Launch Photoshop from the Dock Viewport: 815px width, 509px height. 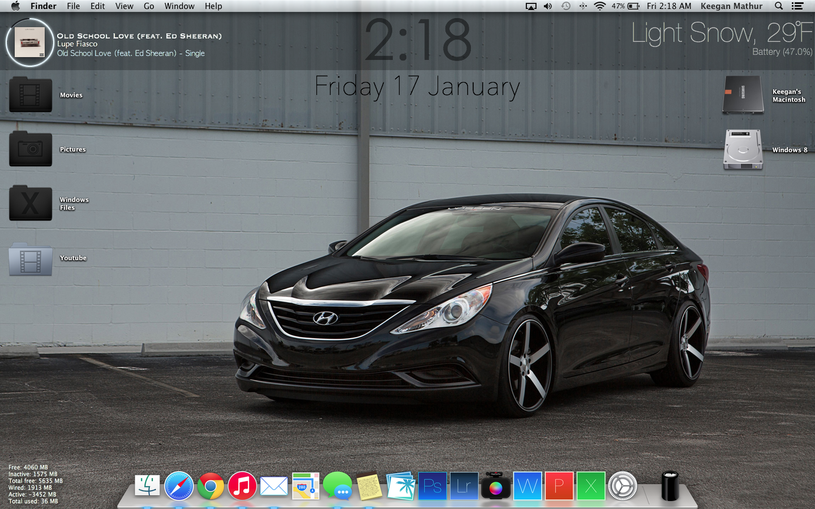coord(432,486)
